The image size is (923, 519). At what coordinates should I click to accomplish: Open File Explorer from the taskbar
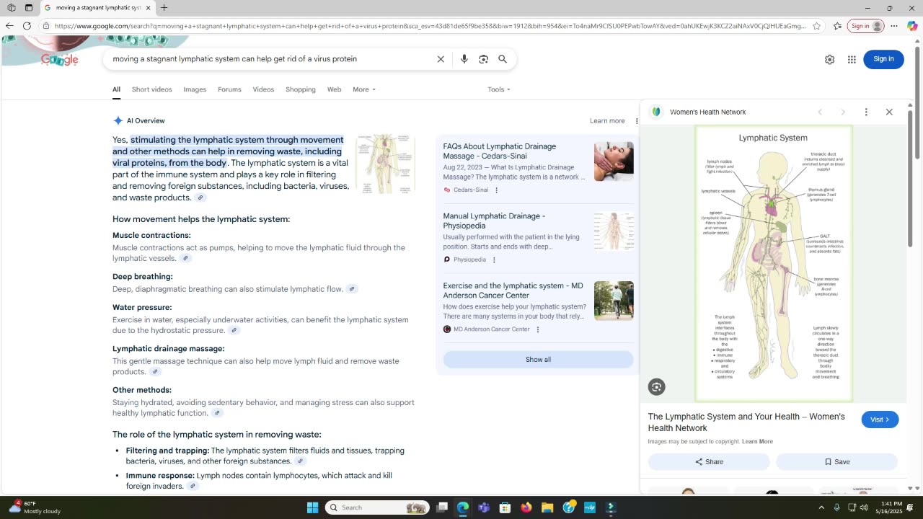point(547,507)
